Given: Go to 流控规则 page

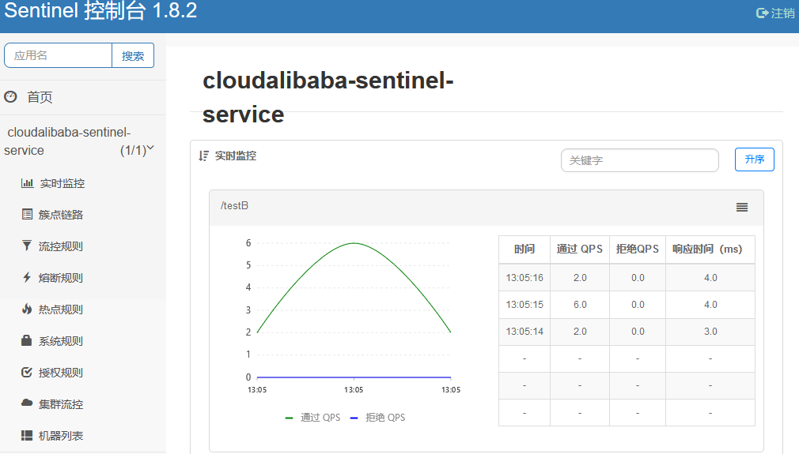Looking at the screenshot, I should [x=61, y=246].
